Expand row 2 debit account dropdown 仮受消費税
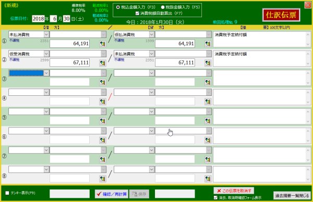Viewport: 313px width, 202px height. click(46, 54)
